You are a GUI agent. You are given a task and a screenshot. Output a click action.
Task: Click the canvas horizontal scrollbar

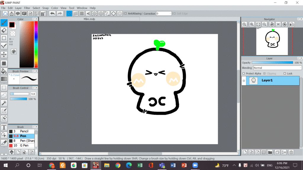click(135, 153)
